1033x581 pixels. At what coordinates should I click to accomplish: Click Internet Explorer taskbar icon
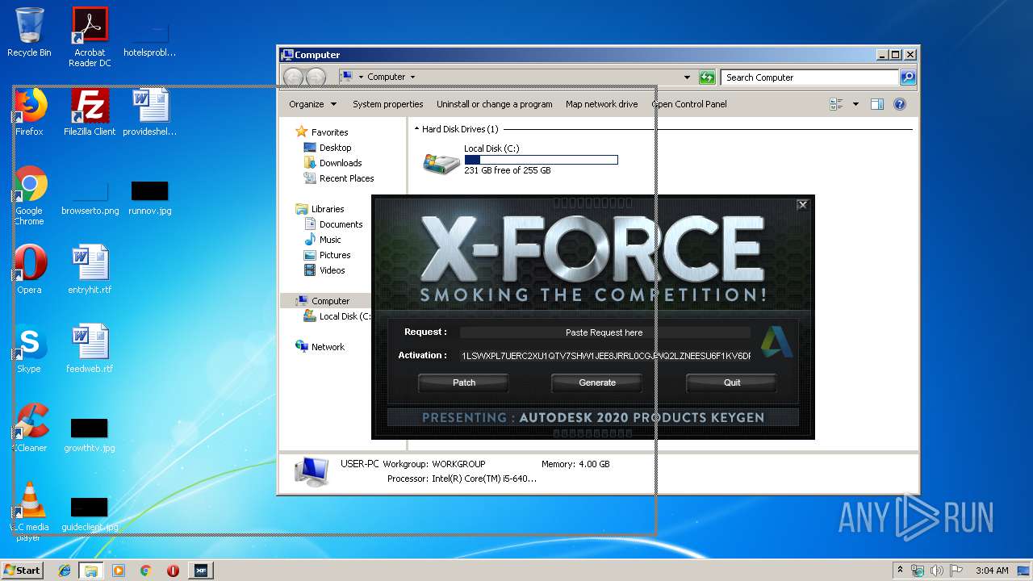(65, 571)
